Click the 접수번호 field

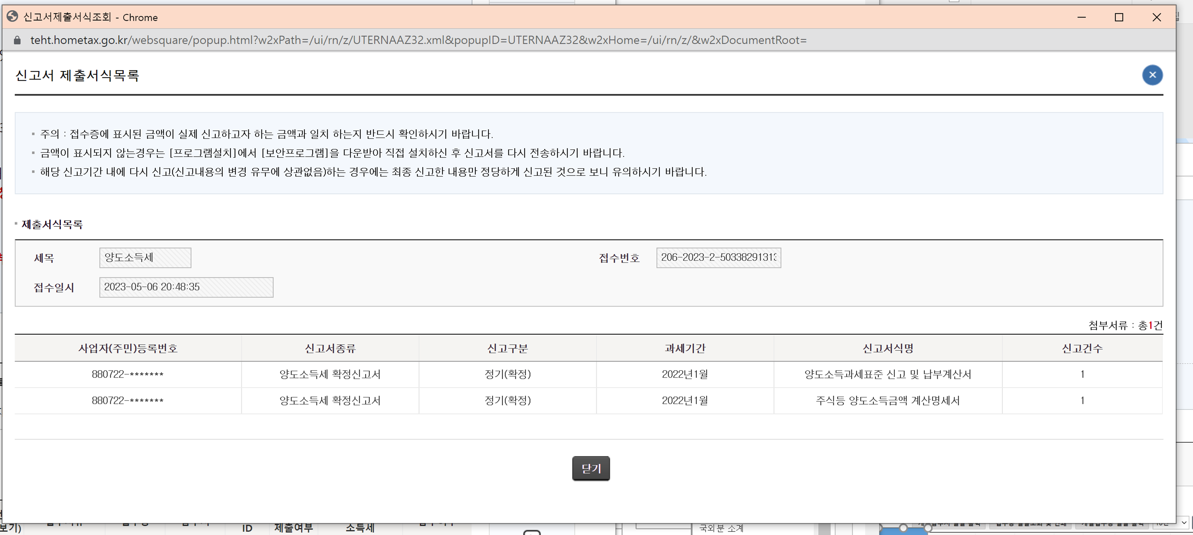(x=718, y=258)
